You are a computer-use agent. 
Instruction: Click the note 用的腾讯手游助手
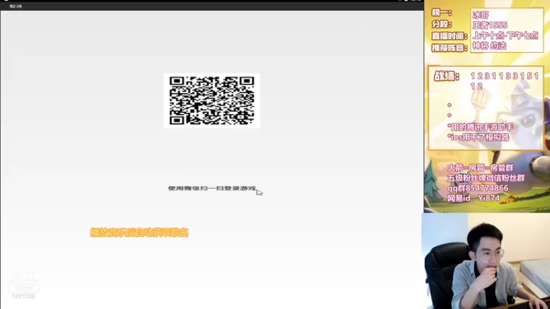click(480, 127)
